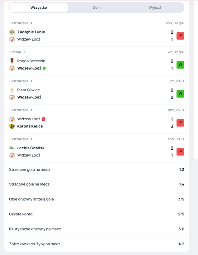Click the Korona Kielce team crest
Image resolution: width=198 pixels, height=255 pixels.
12,126
